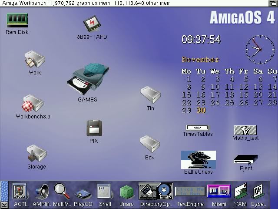The width and height of the screenshot is (278, 209).
Task: Launch the Shell dock icon
Action: click(x=105, y=192)
